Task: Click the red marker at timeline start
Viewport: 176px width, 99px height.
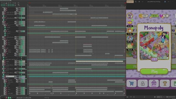Action: coord(30,3)
